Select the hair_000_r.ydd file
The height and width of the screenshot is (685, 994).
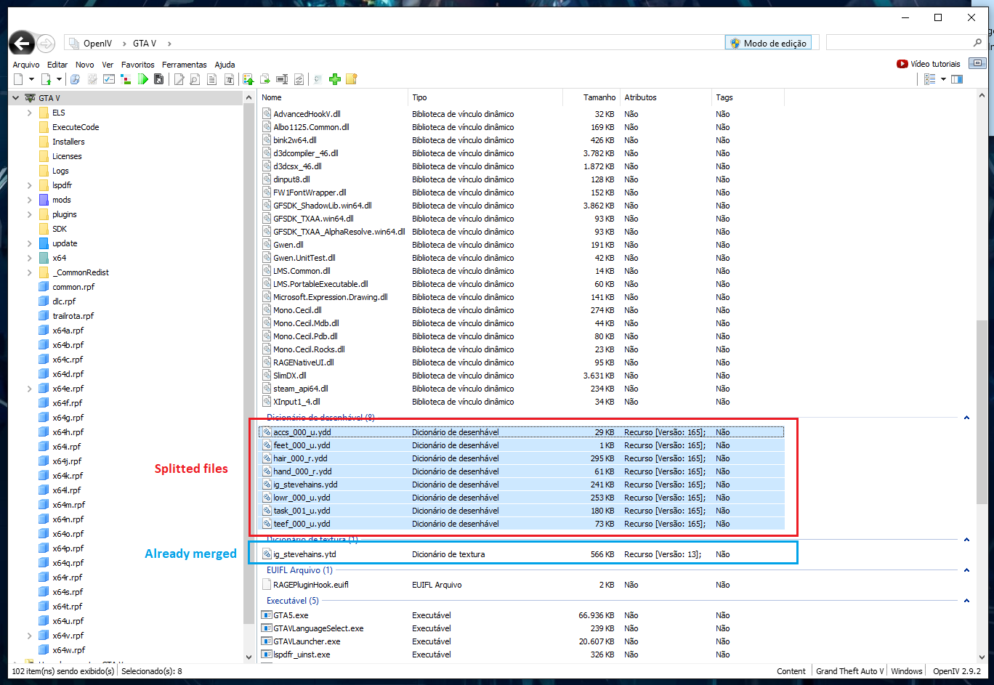click(522, 458)
